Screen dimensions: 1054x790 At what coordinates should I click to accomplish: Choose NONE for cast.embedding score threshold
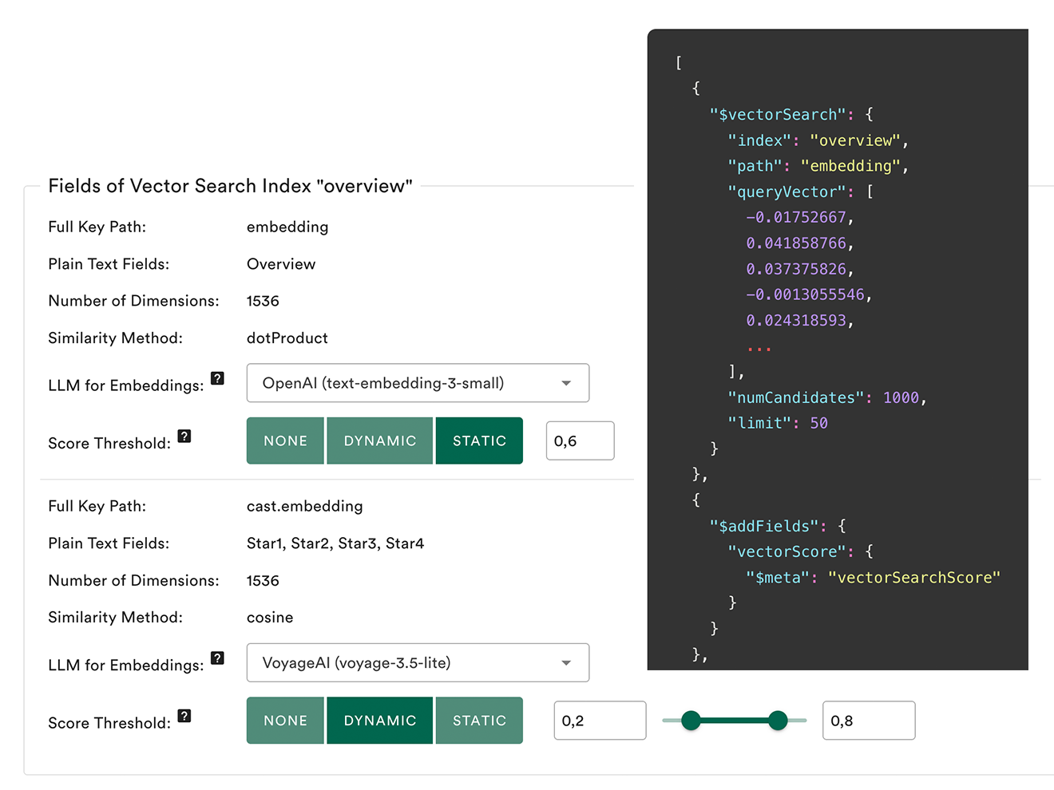click(x=285, y=721)
